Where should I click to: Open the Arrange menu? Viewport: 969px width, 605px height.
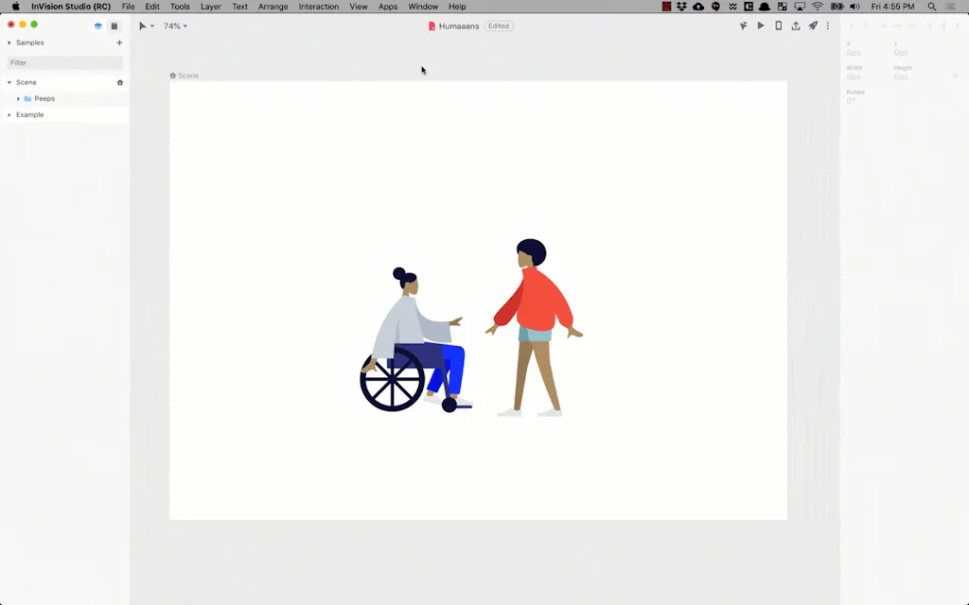coord(273,7)
